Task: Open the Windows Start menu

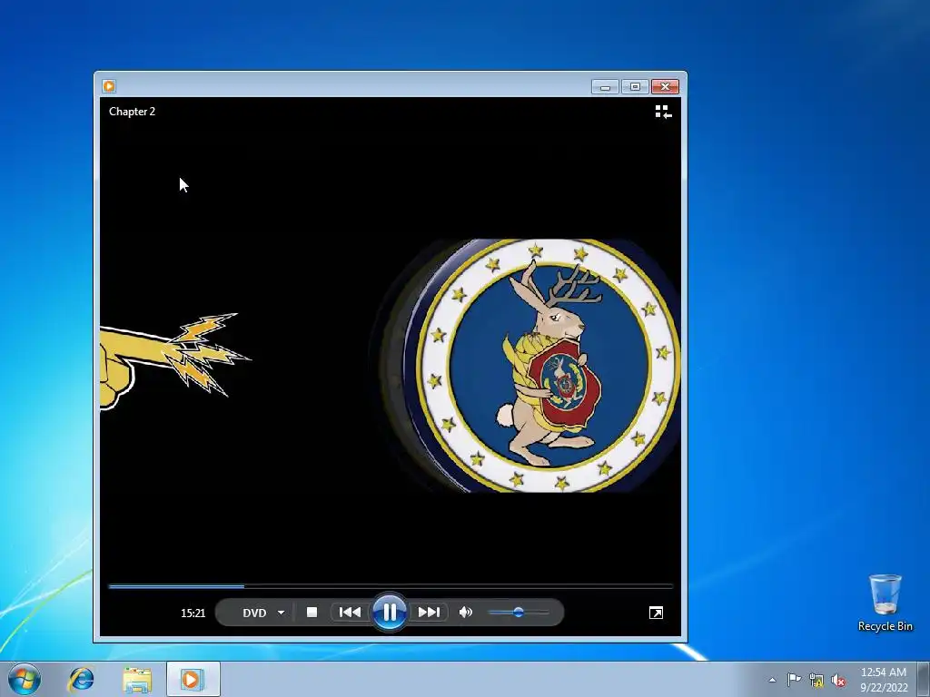Action: tap(24, 679)
